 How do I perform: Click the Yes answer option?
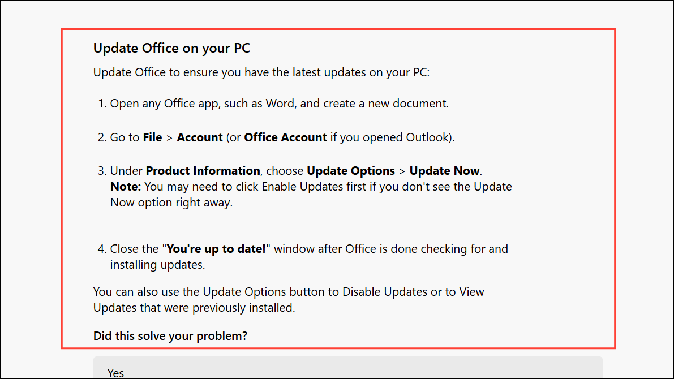116,373
